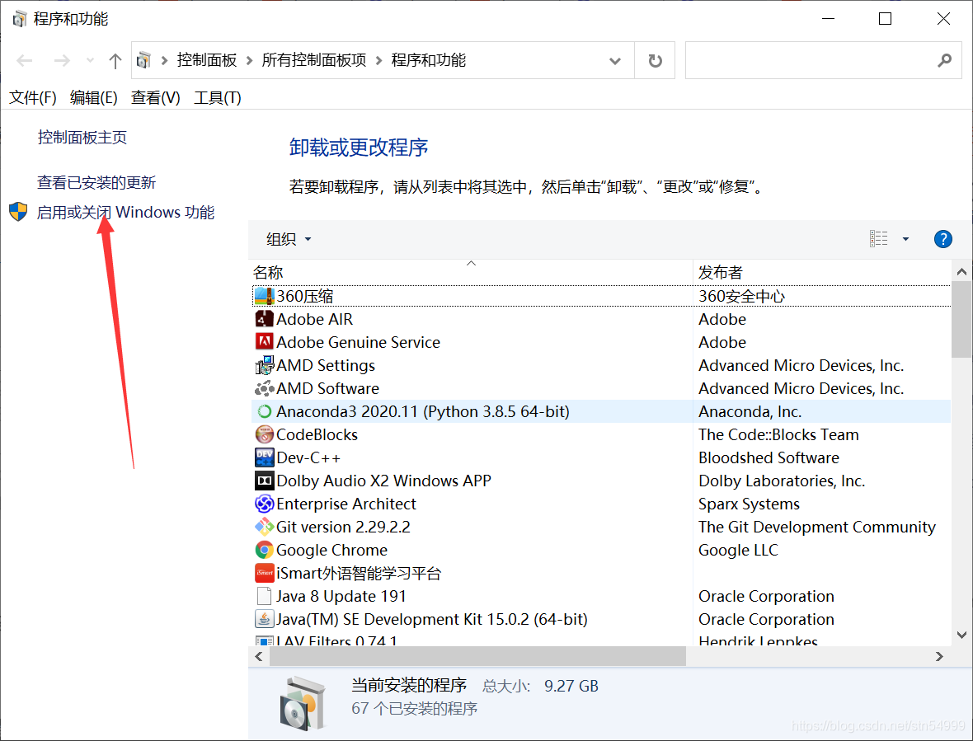The height and width of the screenshot is (741, 973).
Task: Click the Dev-C++ icon
Action: coord(265,457)
